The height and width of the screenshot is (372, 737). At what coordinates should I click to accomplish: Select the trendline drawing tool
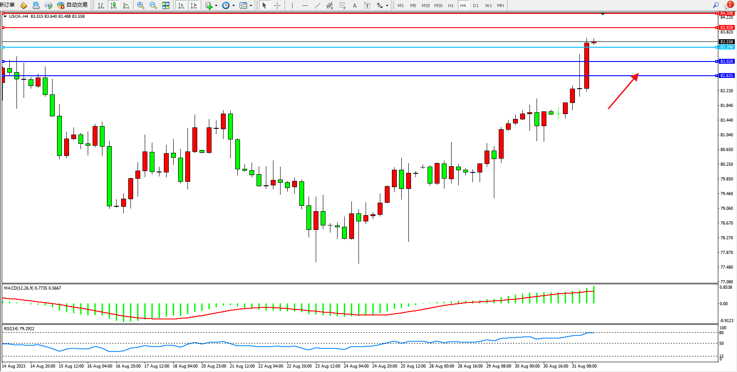[x=317, y=5]
